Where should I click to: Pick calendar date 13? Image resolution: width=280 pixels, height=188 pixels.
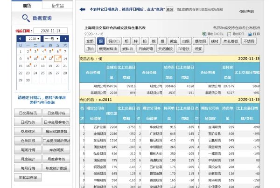[x=58, y=59]
